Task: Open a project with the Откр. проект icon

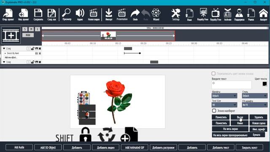Action: point(8,14)
